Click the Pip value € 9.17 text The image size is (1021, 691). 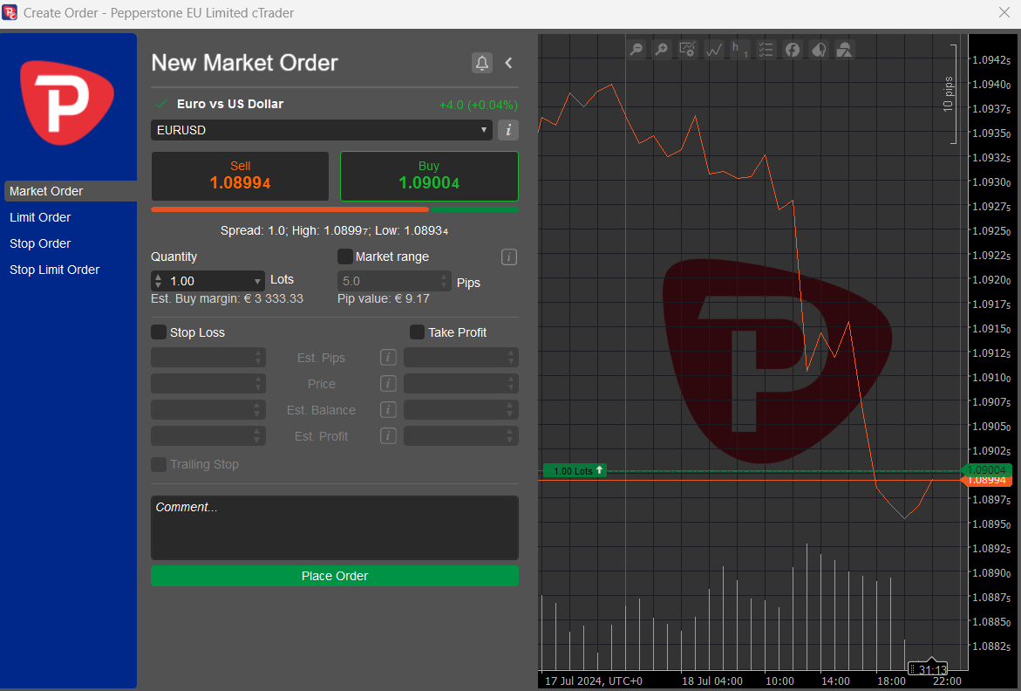pyautogui.click(x=384, y=299)
